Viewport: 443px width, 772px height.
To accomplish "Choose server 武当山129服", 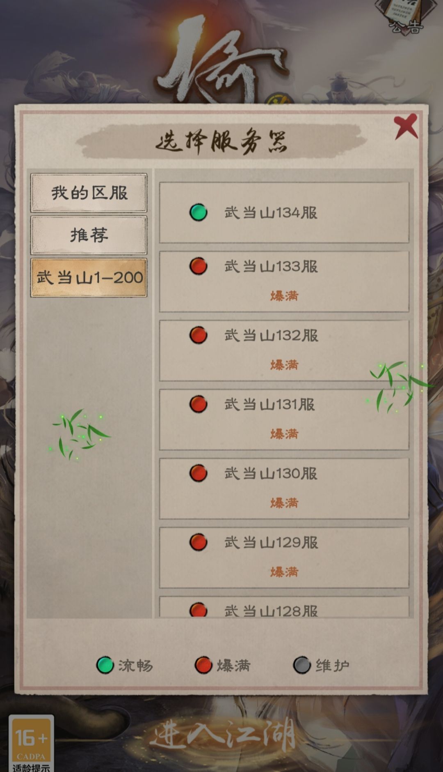I will click(284, 558).
